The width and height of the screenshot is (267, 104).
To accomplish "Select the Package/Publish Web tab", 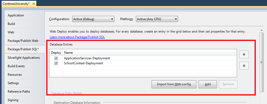I will 23,41.
